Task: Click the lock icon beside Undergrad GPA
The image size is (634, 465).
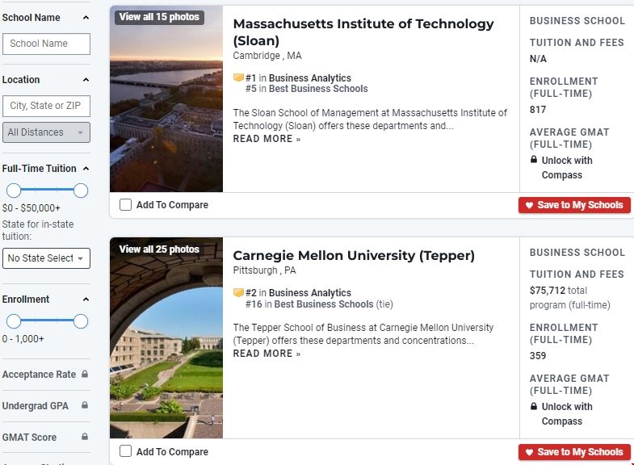Action: coord(85,405)
